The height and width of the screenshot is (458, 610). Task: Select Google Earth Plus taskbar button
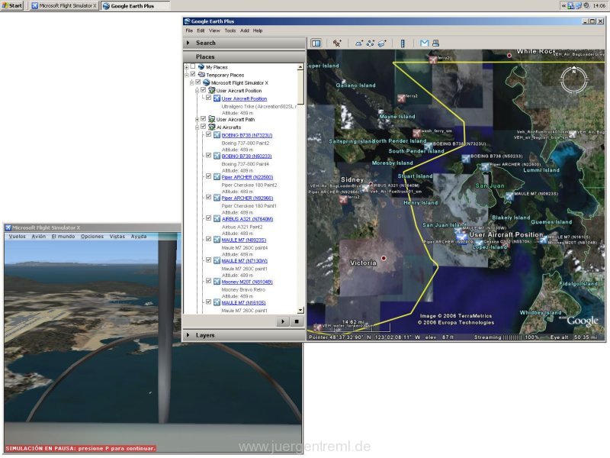pos(135,6)
